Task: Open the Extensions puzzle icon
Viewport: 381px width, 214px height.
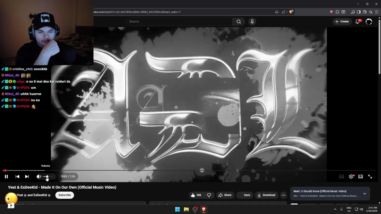Action: (337, 12)
